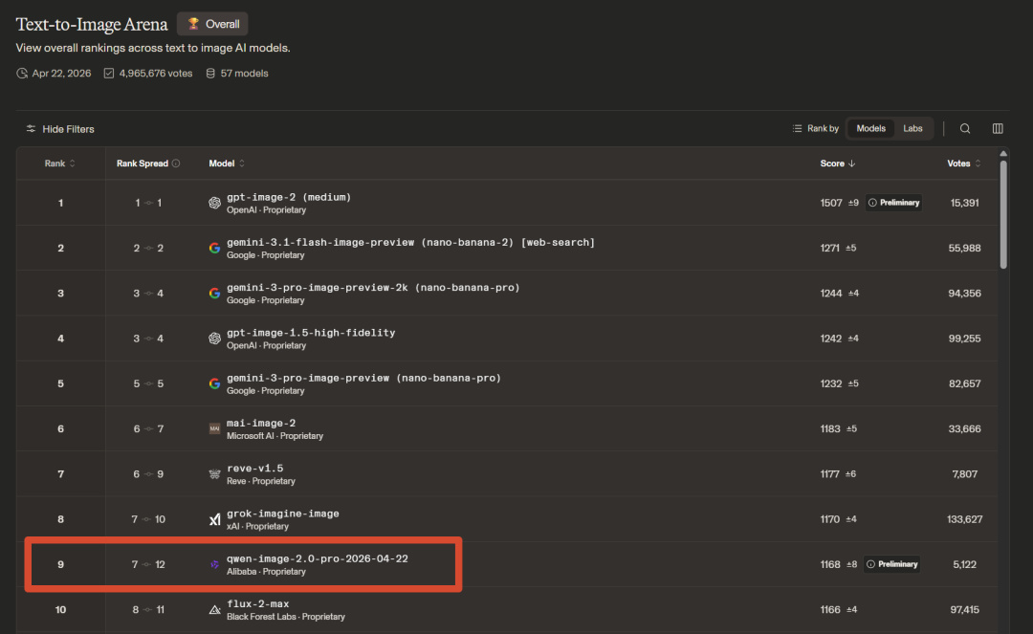
Task: Open the column view settings icon
Action: [x=998, y=128]
